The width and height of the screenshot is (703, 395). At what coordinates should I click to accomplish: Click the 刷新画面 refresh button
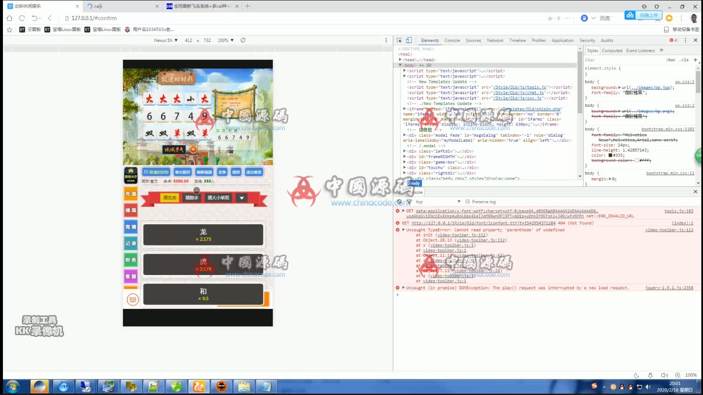click(204, 172)
